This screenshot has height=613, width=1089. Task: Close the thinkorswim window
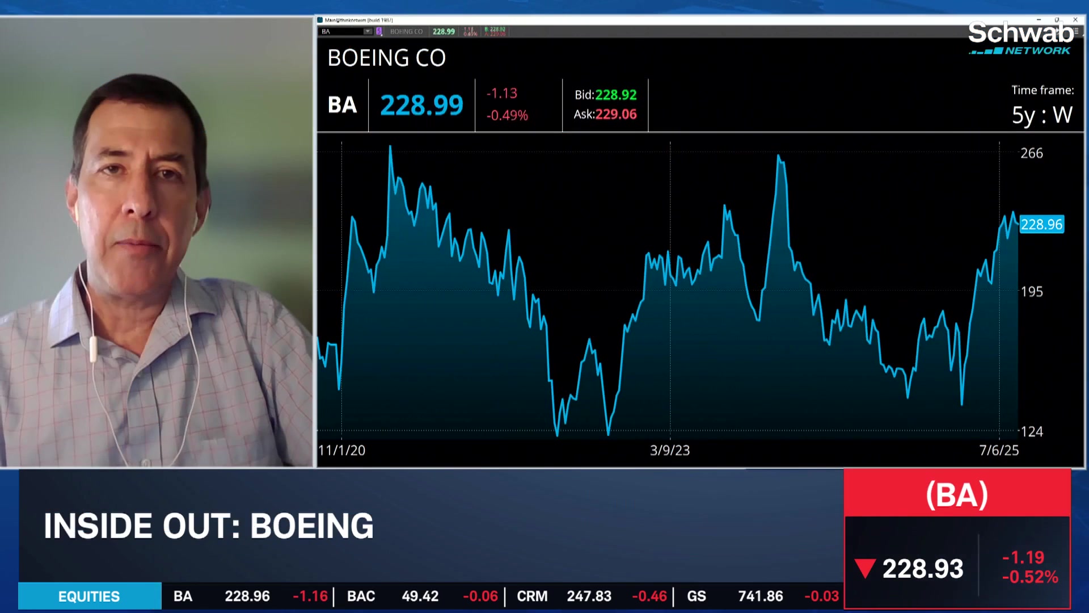click(x=1075, y=20)
